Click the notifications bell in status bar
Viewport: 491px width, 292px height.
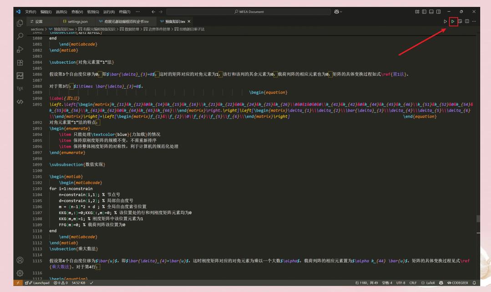pos(474,283)
